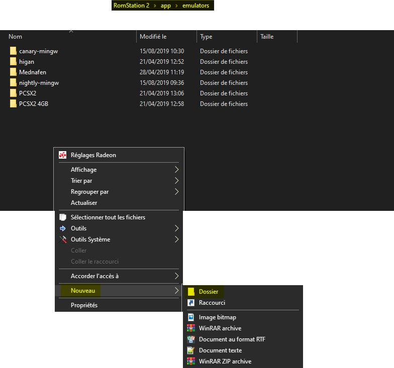This screenshot has height=368, width=394.
Task: Select the WinRAR ZIP archive label
Action: tap(225, 361)
